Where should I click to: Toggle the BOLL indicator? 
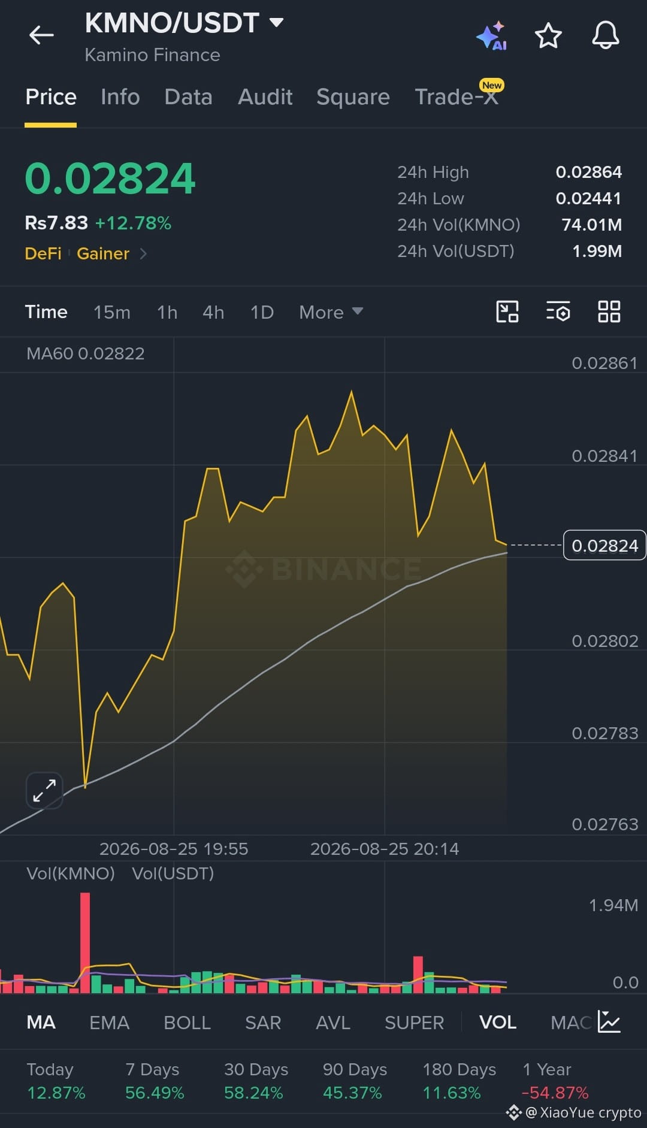coord(188,1023)
